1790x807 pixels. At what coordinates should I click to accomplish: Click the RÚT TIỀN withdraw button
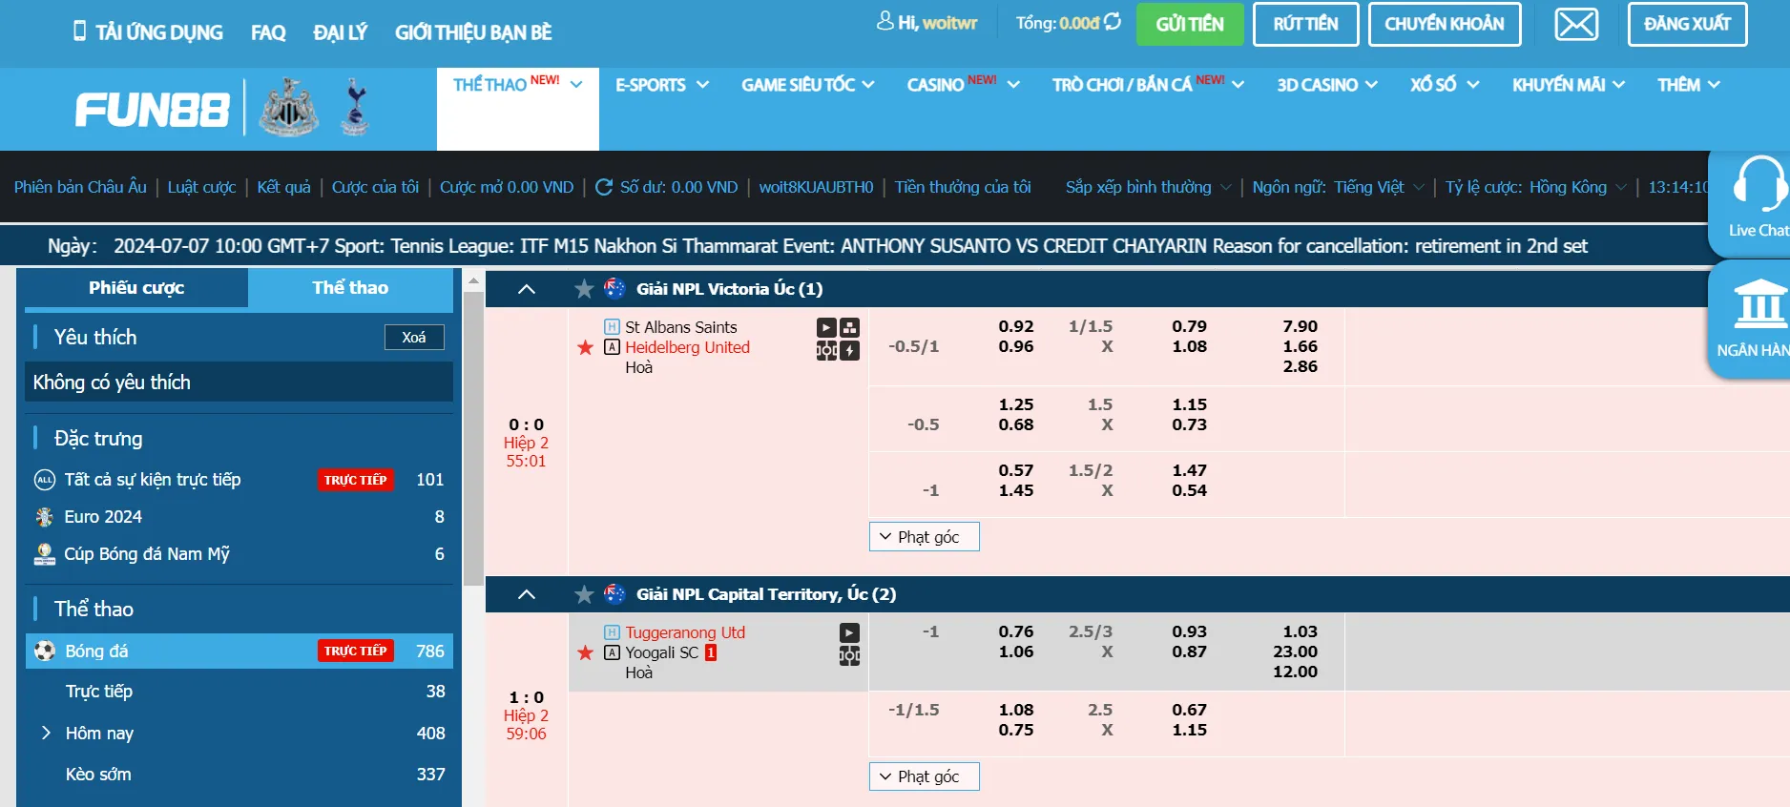click(x=1305, y=24)
